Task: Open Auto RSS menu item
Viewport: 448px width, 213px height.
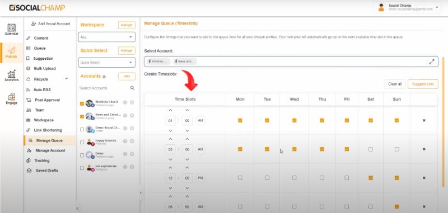Action: [x=42, y=89]
